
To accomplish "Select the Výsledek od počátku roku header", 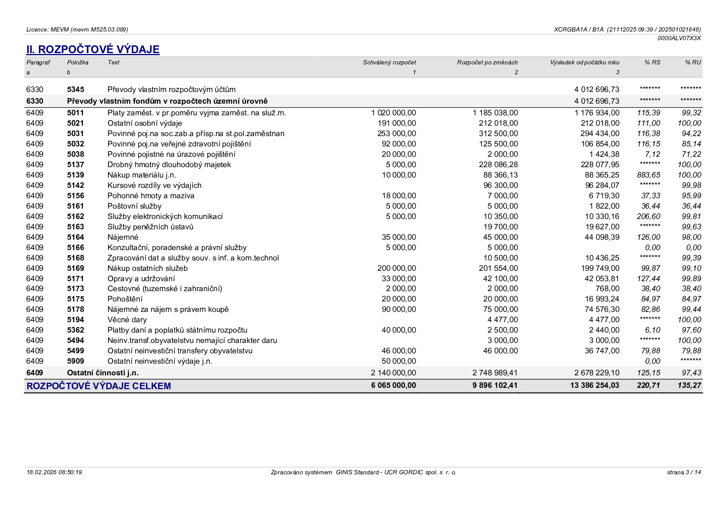I will coord(584,62).
